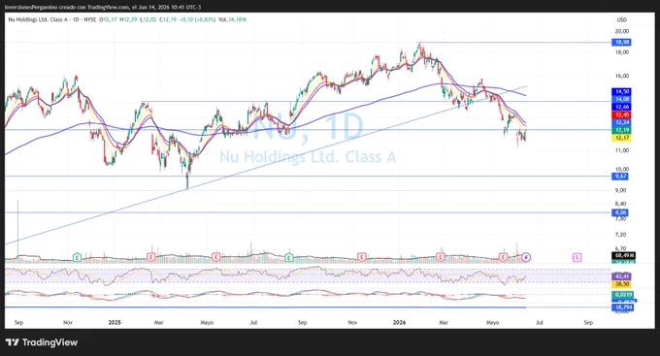
Task: Click the purple 43,41 RSI value label
Action: [622, 276]
